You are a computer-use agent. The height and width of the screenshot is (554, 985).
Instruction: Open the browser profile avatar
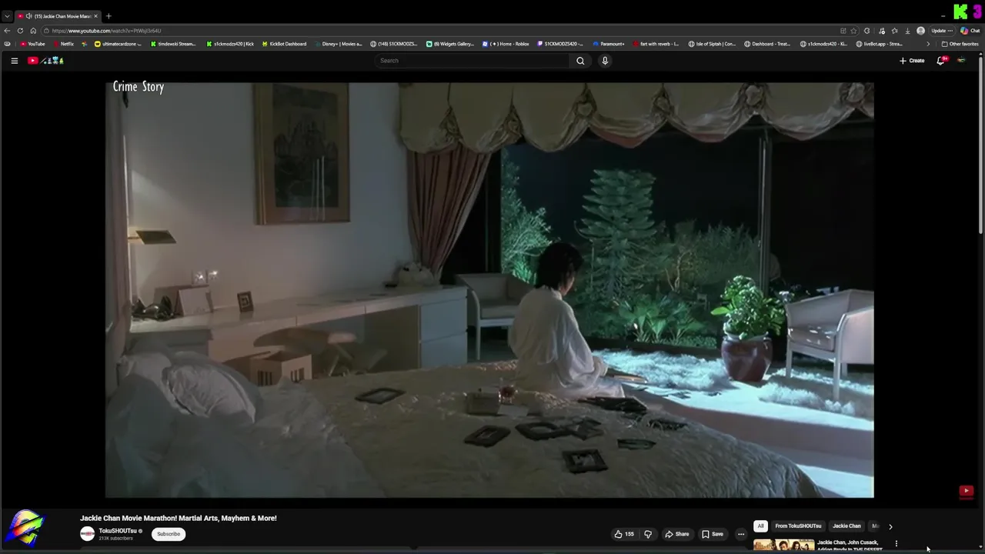tap(920, 31)
